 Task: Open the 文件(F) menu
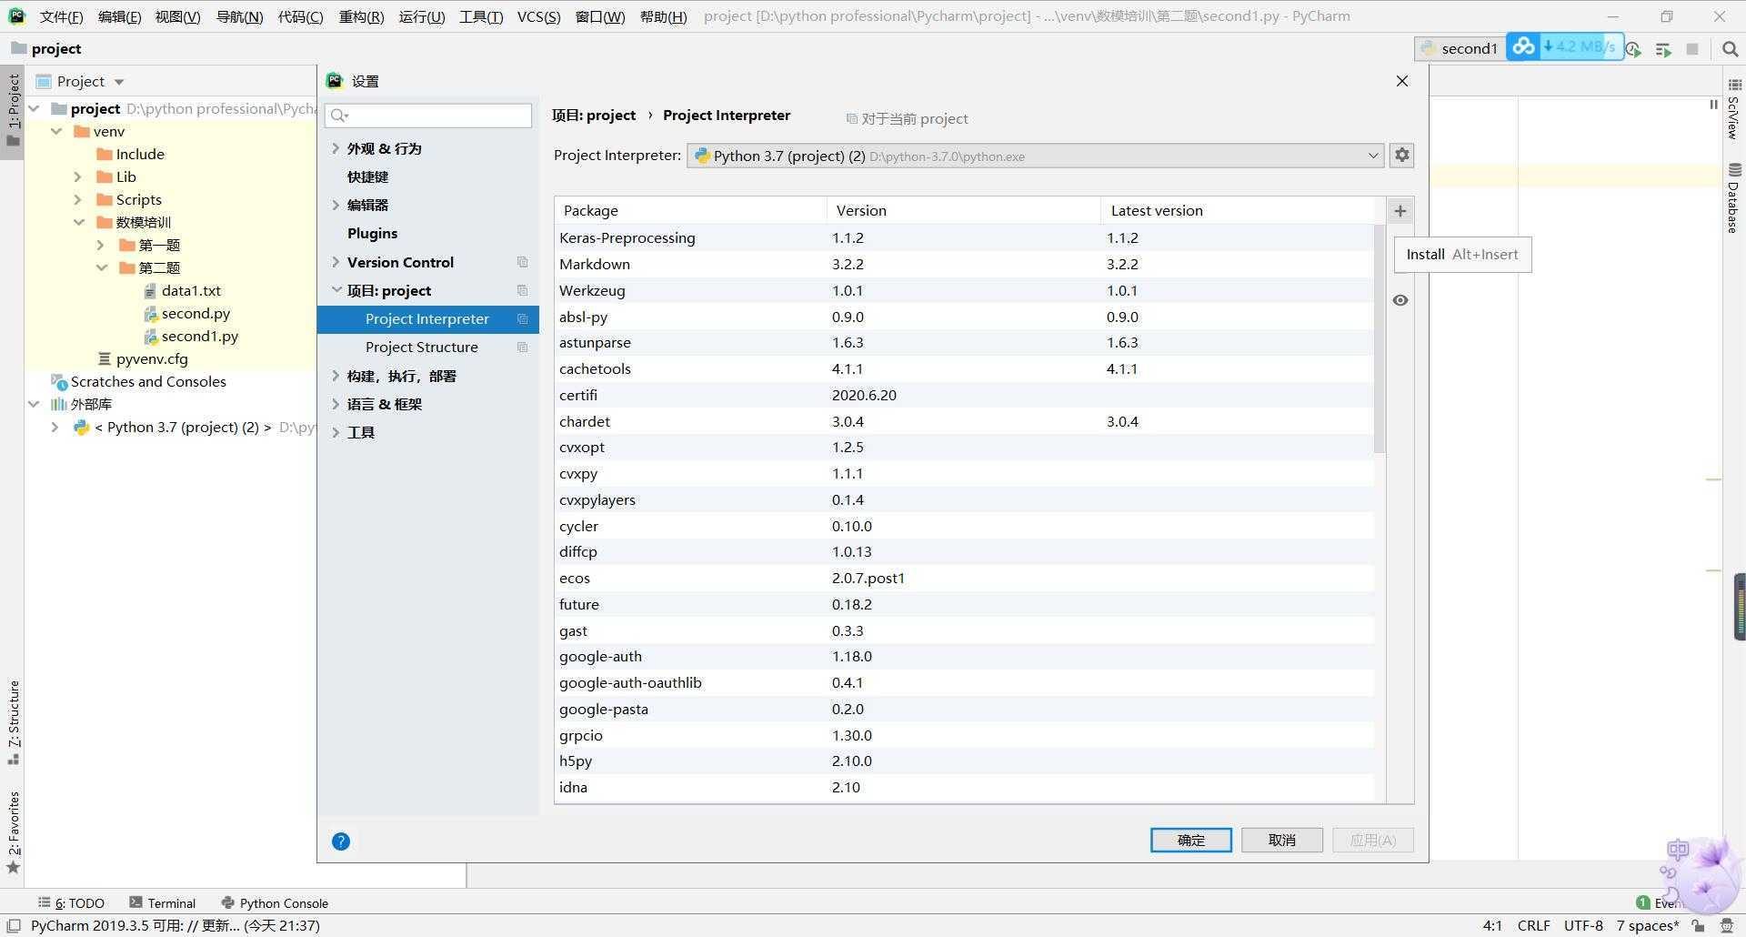click(x=61, y=16)
